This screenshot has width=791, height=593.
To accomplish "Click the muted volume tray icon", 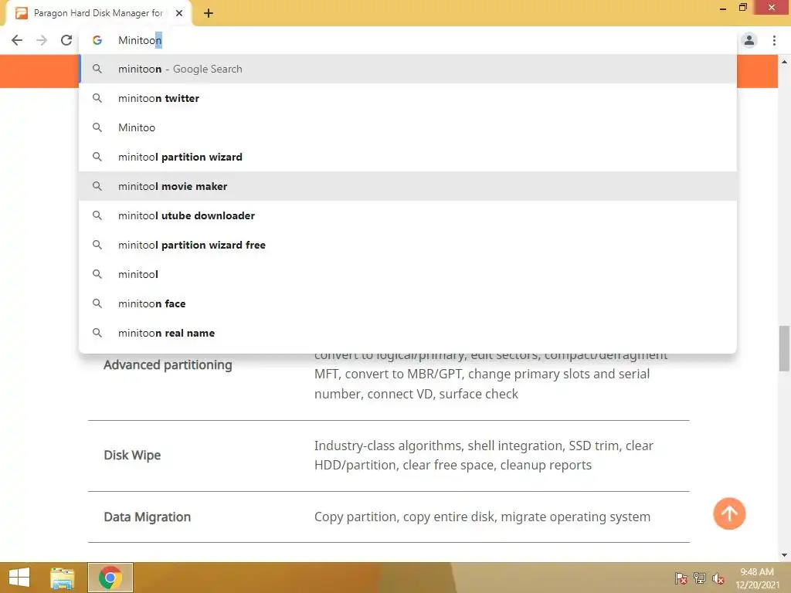I will (x=718, y=578).
